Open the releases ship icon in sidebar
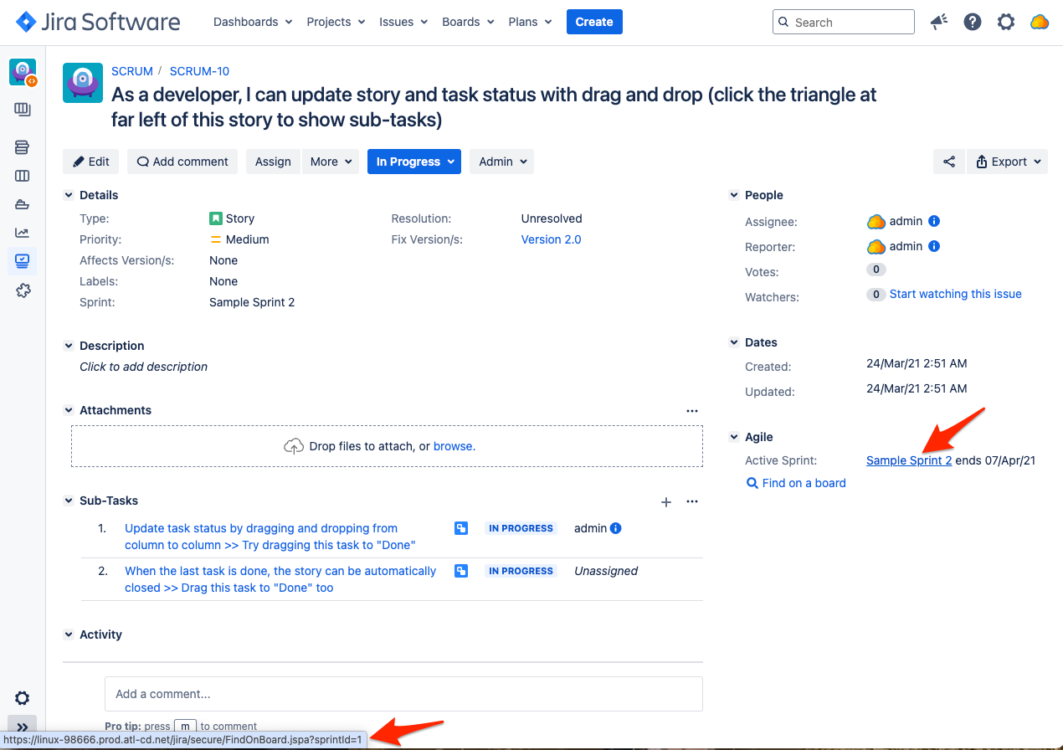The image size is (1063, 750). click(x=23, y=204)
